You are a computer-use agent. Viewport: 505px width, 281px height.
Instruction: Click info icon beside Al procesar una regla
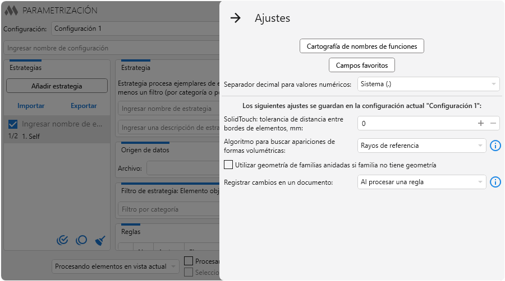495,182
